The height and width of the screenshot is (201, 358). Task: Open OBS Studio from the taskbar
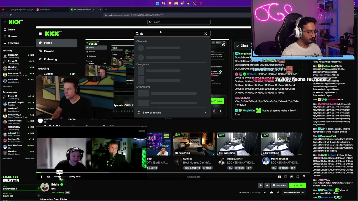194,3
